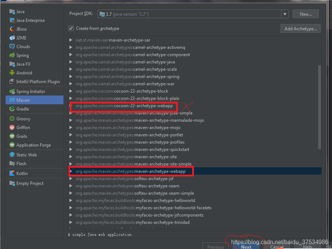This screenshot has height=249, width=332.
Task: Choose the Java Enterprise icon
Action: (12, 20)
